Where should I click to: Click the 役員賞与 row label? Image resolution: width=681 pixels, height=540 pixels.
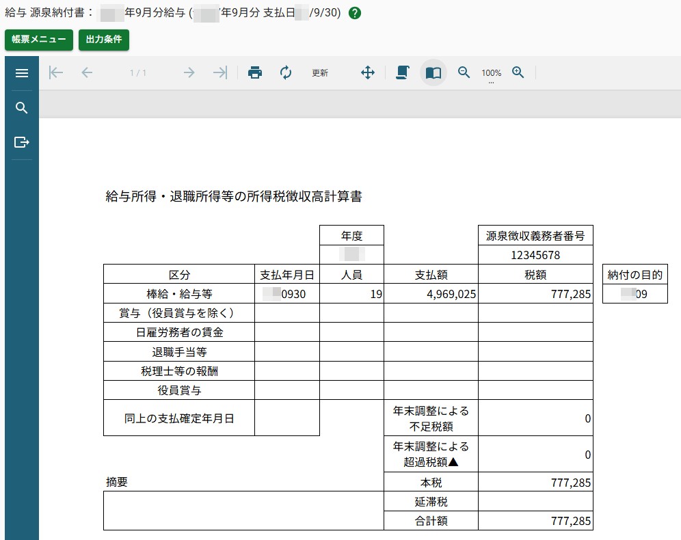coord(179,390)
